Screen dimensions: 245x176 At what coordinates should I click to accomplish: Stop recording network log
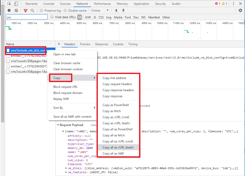9,10
